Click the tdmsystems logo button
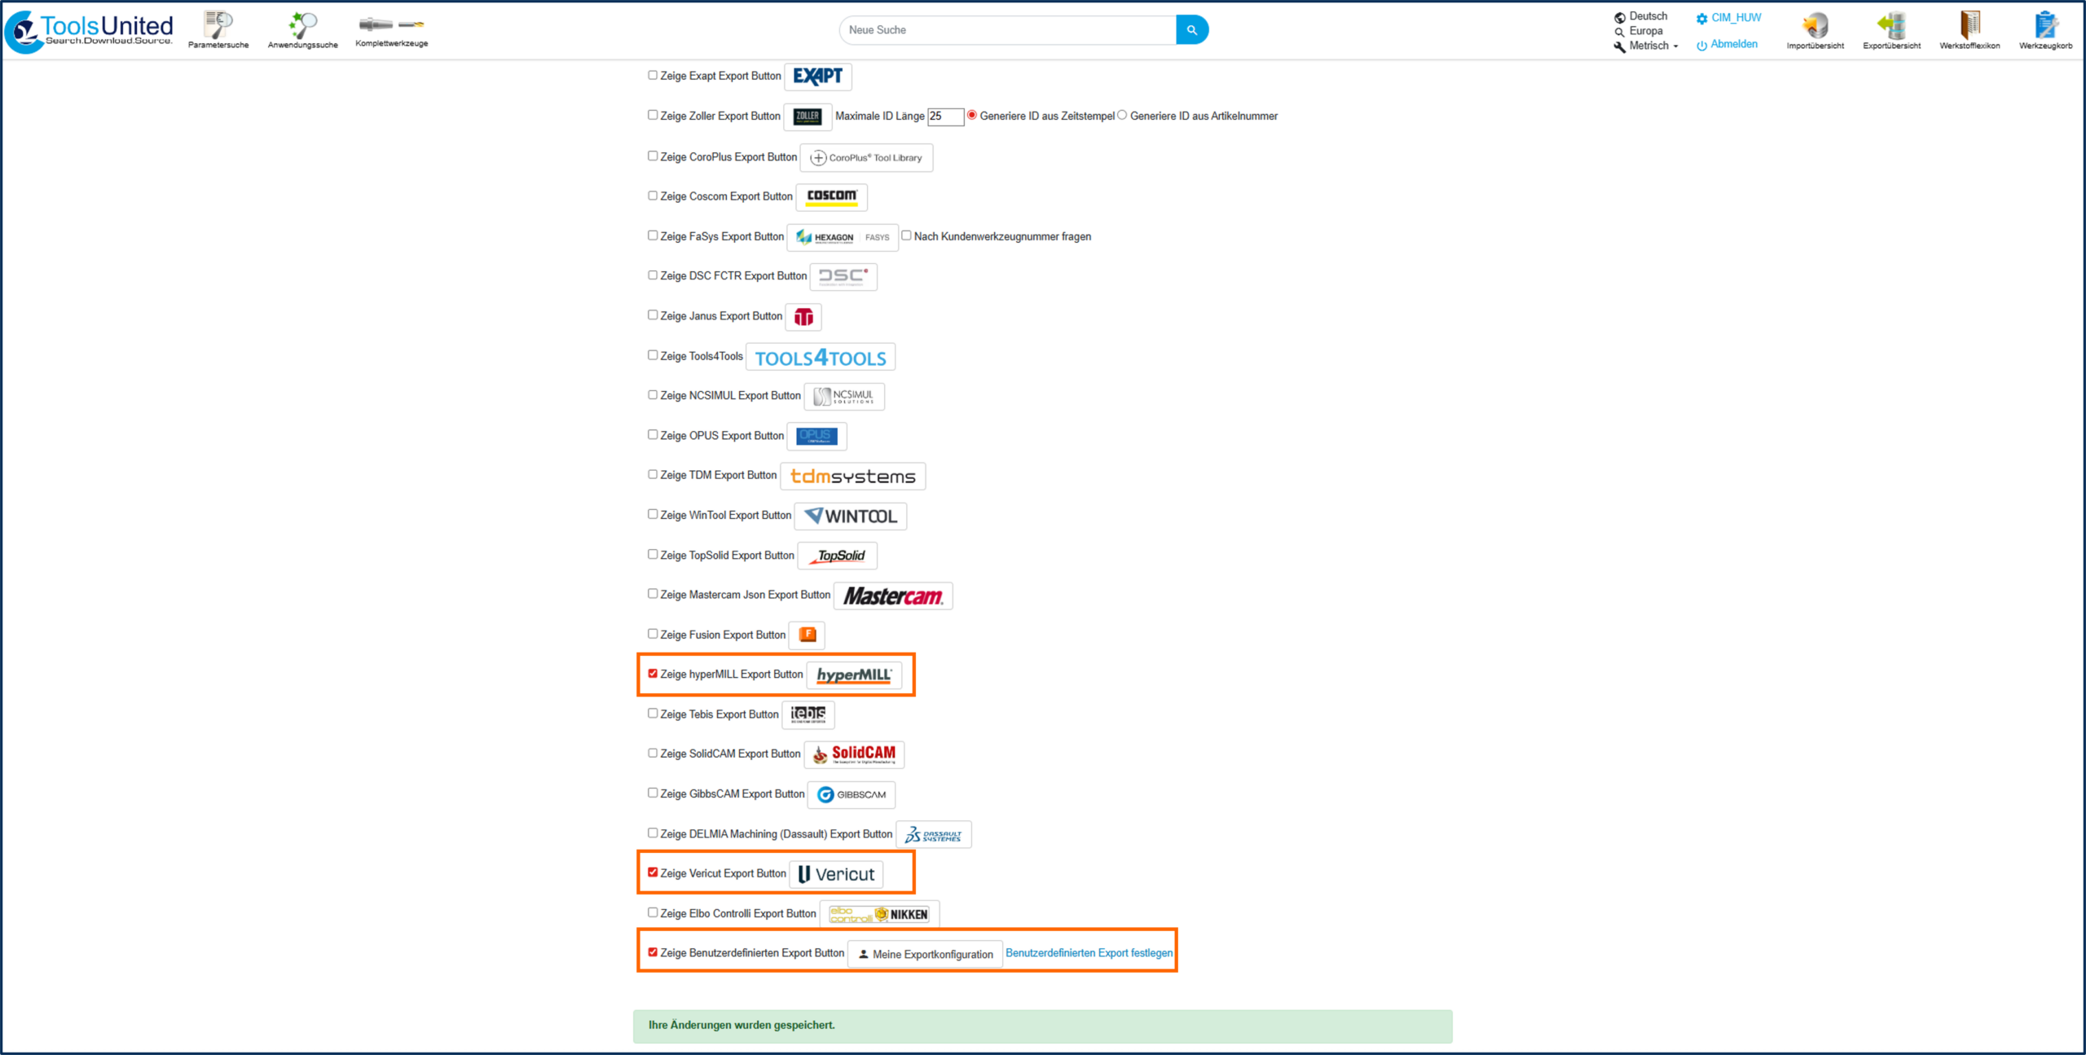 tap(853, 477)
